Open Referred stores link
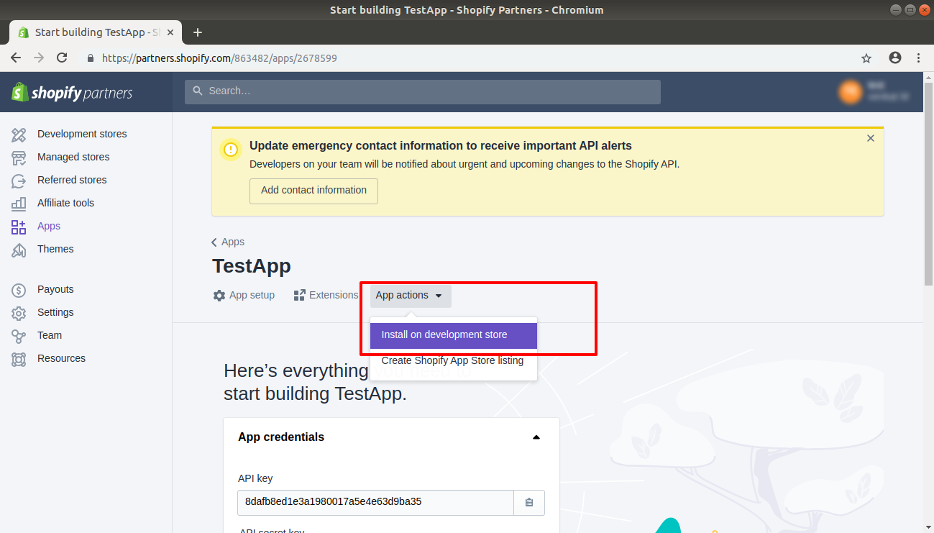Viewport: 934px width, 533px height. 72,181
